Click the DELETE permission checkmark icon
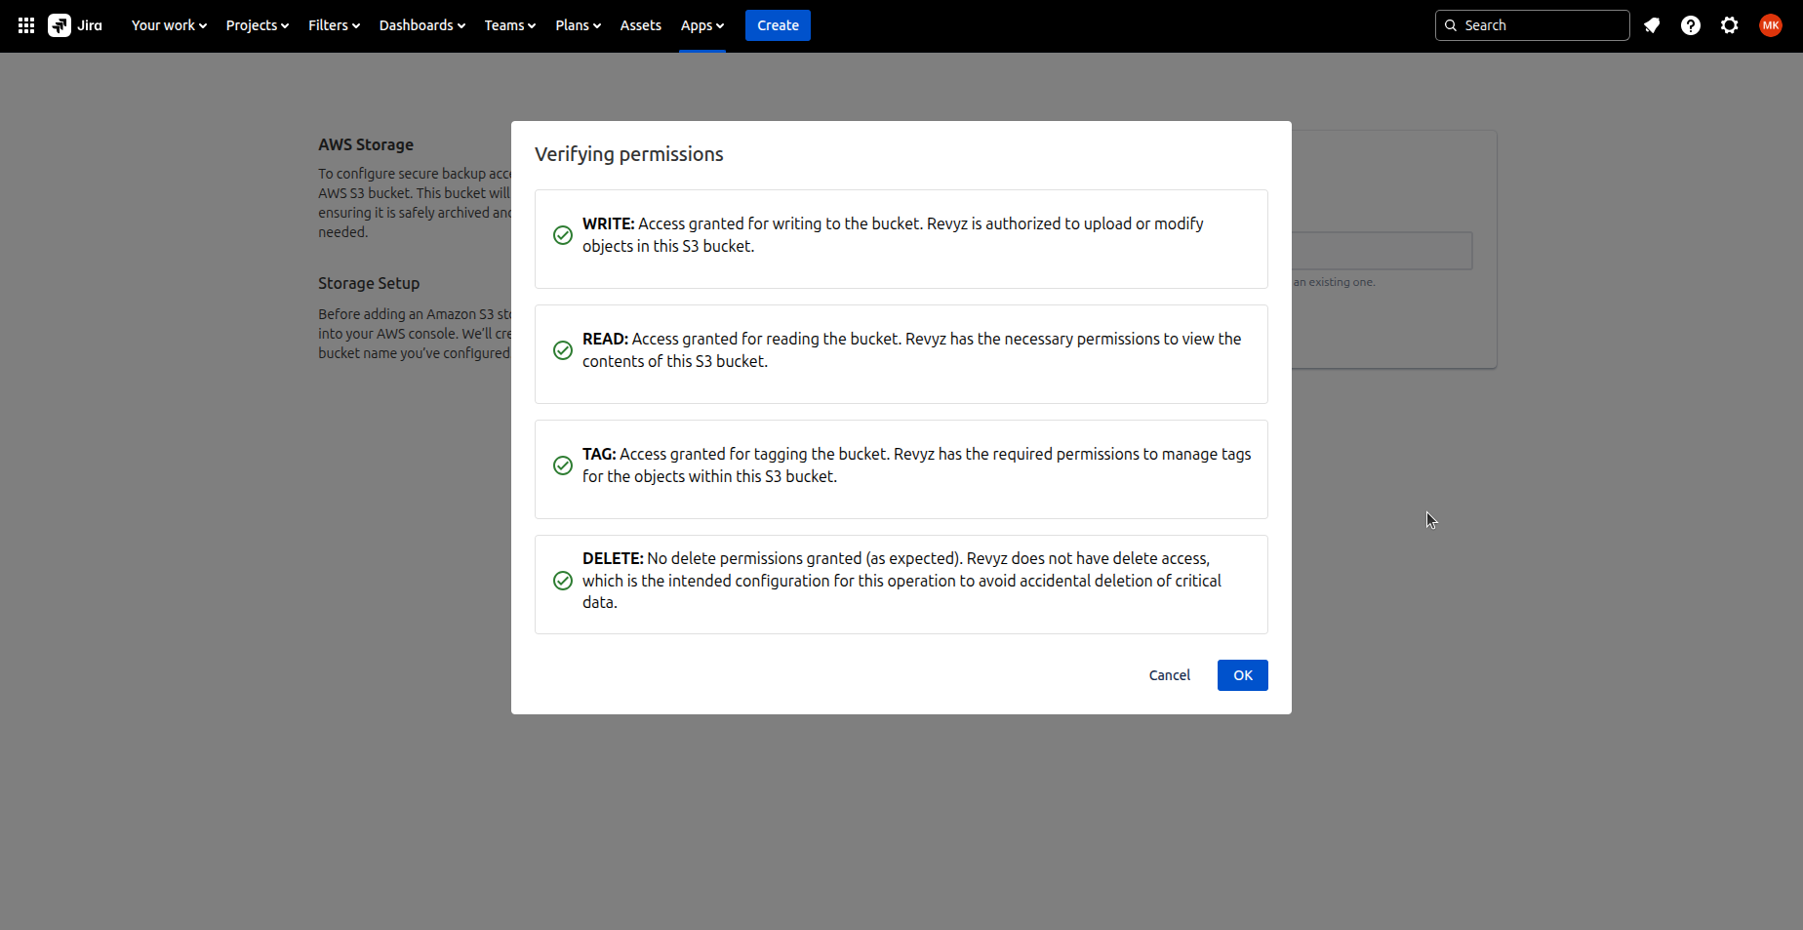The width and height of the screenshot is (1803, 930). 563,581
